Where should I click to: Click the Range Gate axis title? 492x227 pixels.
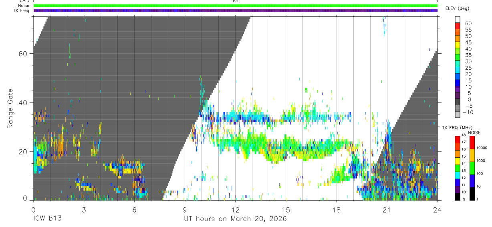click(x=10, y=108)
